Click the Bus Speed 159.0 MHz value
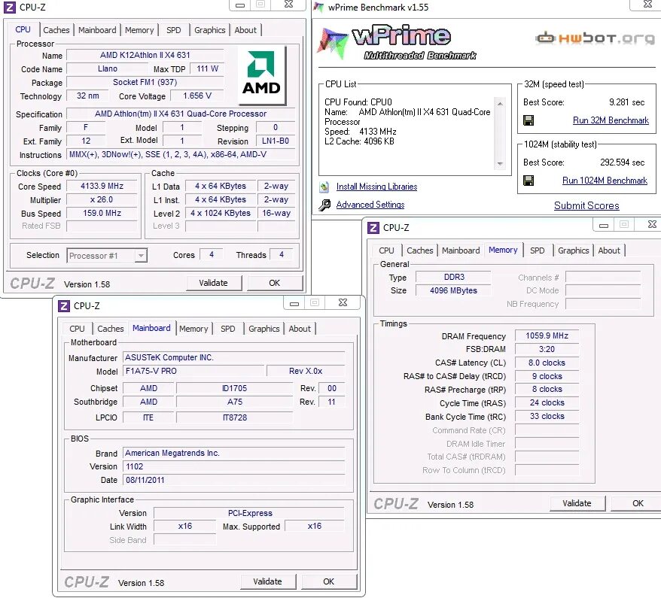This screenshot has height=598, width=661. (x=102, y=213)
